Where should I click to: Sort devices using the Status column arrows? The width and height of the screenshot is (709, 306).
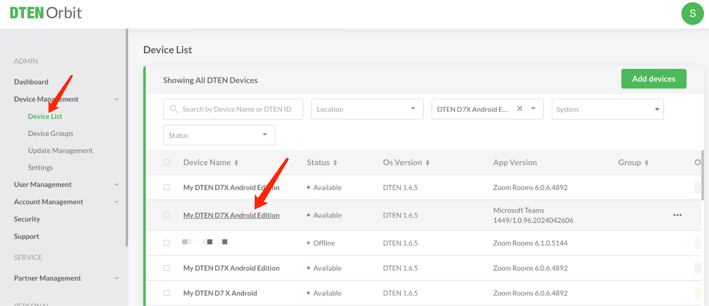pyautogui.click(x=335, y=163)
